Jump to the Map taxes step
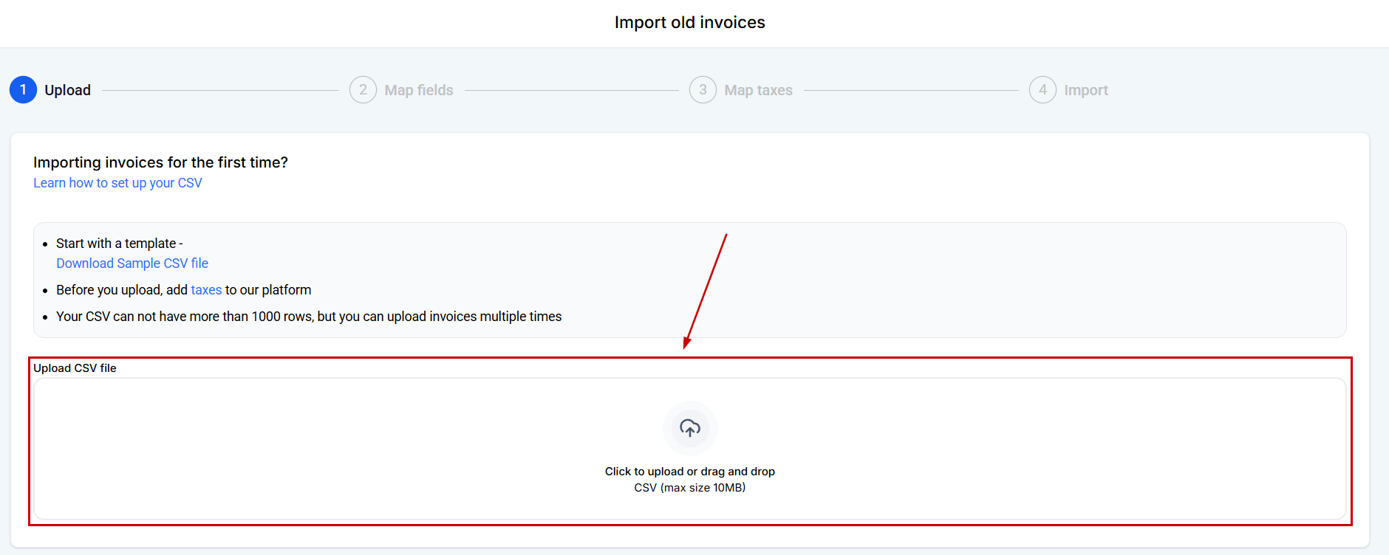1389x555 pixels. (758, 90)
